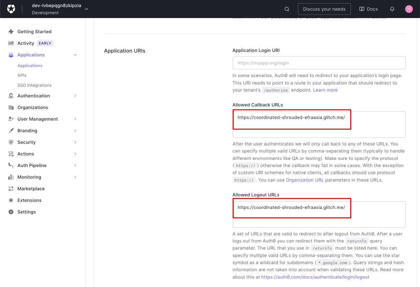This screenshot has height=287, width=420.
Task: Click the Settings gear icon
Action: click(x=11, y=212)
